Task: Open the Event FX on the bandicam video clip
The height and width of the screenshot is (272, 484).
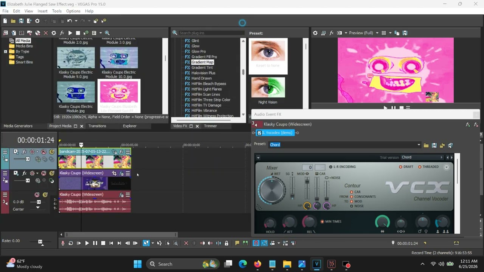Action: click(x=121, y=151)
